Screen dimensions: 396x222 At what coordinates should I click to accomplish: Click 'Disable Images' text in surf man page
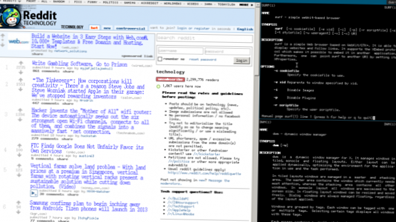[300, 90]
